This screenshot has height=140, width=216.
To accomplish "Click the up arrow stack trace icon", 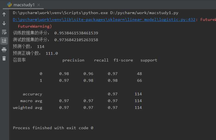I will 4,14.
